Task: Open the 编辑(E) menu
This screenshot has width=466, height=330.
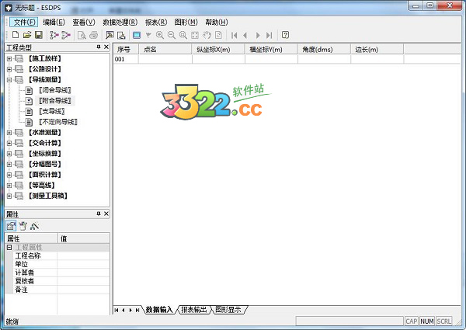Action: pos(54,23)
